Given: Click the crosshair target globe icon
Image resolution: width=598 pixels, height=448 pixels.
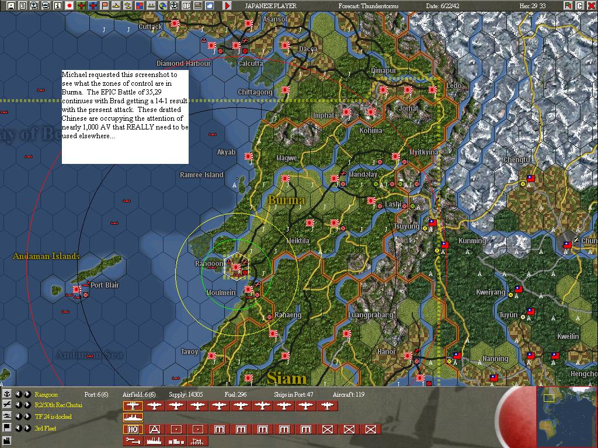Looking at the screenshot, I should pos(174,5).
